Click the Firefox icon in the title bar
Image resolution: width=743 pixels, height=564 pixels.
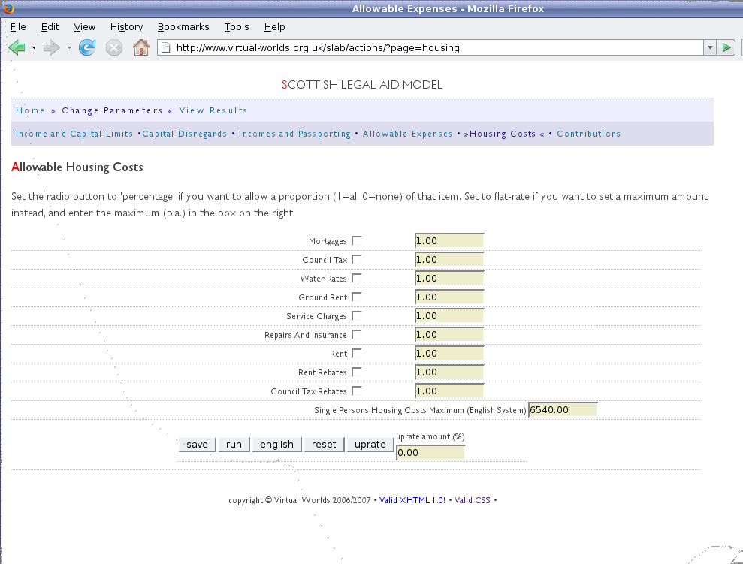pyautogui.click(x=9, y=9)
